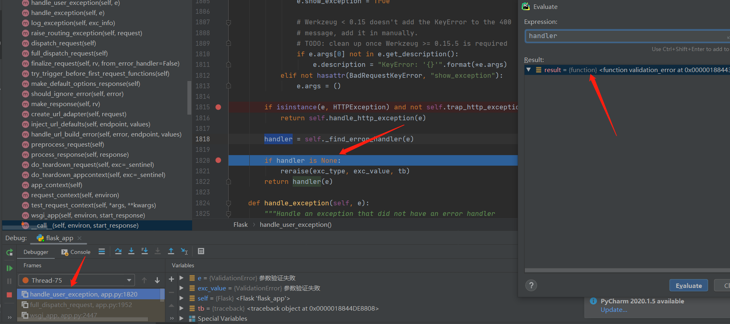Open Evaluate dialog help question mark
The width and height of the screenshot is (730, 324).
pyautogui.click(x=531, y=286)
